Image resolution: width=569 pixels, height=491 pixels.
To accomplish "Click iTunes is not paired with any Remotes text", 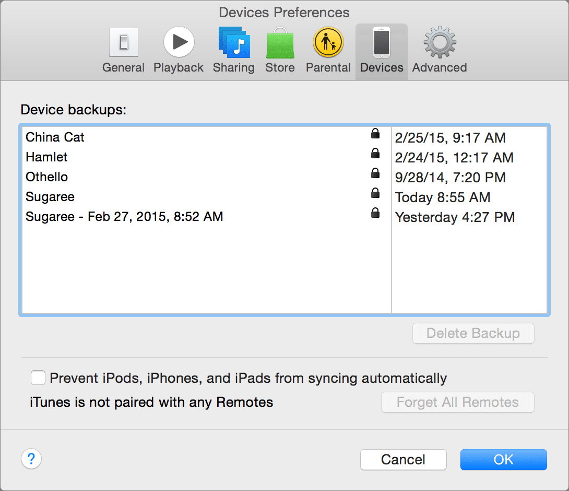I will [x=151, y=402].
